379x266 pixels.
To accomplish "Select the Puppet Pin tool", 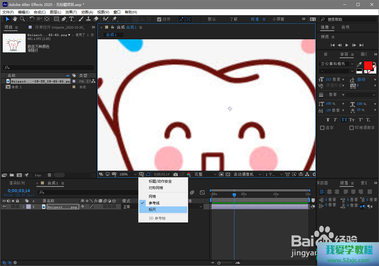I will click(114, 19).
